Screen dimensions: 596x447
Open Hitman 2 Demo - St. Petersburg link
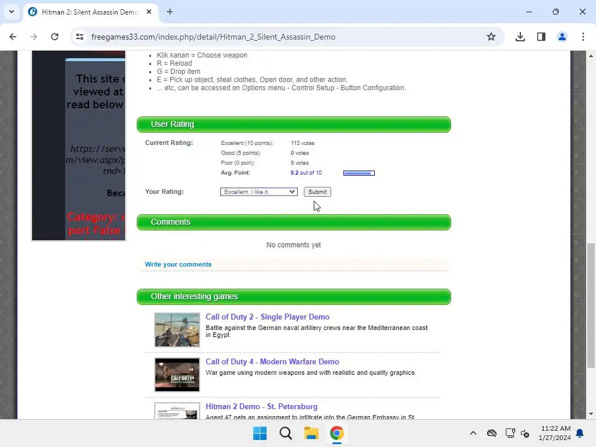[x=261, y=407]
